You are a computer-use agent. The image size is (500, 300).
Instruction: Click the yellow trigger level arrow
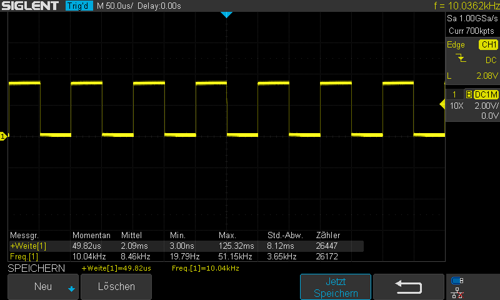point(442,104)
